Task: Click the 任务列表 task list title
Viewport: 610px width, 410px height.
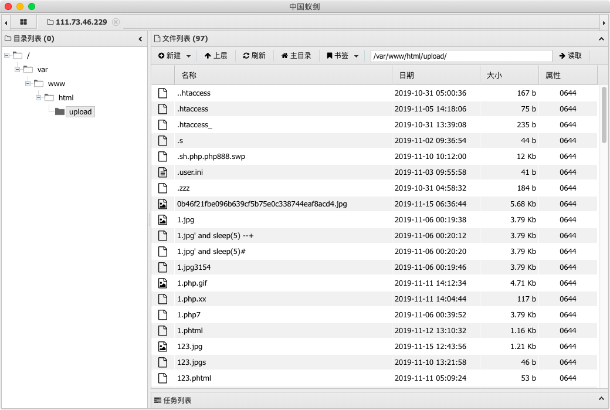Action: pyautogui.click(x=177, y=400)
